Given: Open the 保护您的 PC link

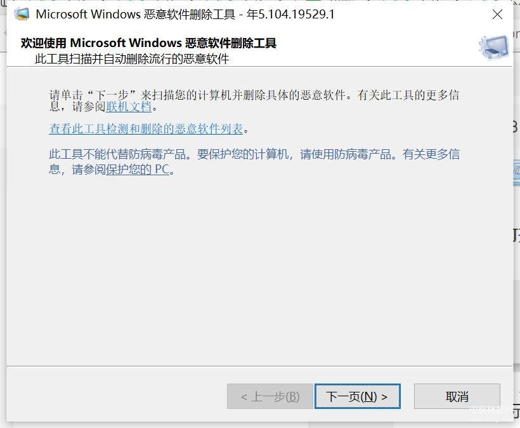Looking at the screenshot, I should pyautogui.click(x=138, y=170).
